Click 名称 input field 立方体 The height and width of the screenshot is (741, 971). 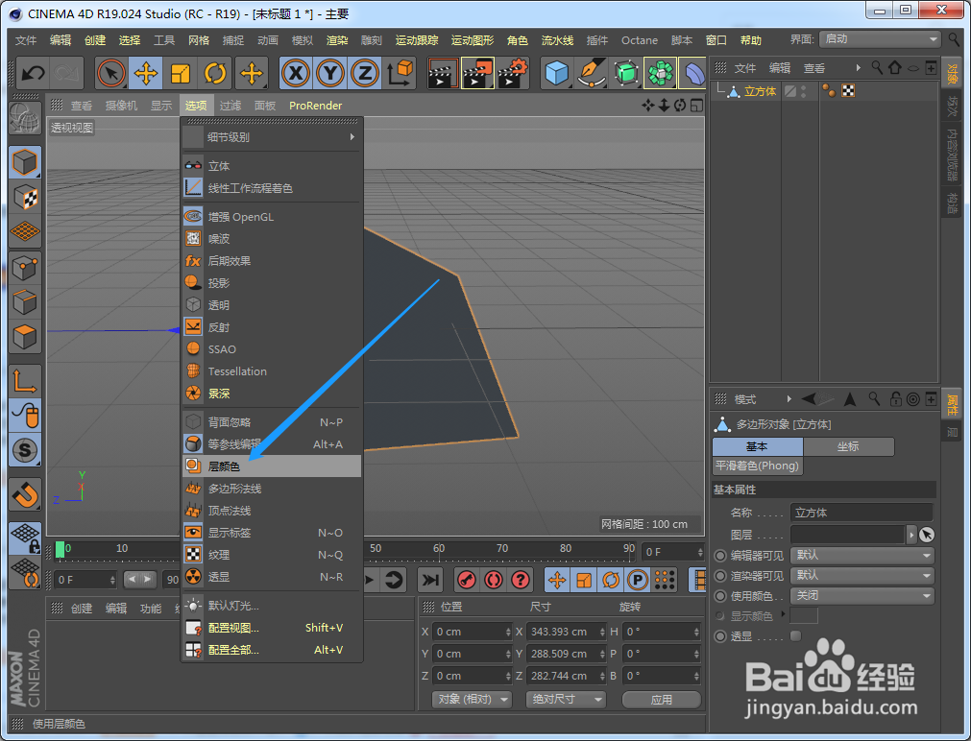click(x=862, y=513)
